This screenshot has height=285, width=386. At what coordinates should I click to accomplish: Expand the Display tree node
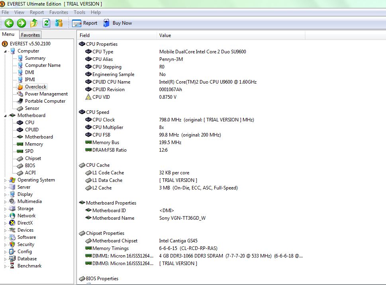click(x=5, y=195)
